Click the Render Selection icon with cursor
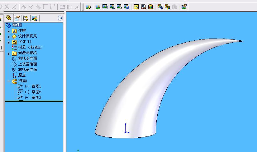Viewport: 257px width, 152px height. (119, 7)
